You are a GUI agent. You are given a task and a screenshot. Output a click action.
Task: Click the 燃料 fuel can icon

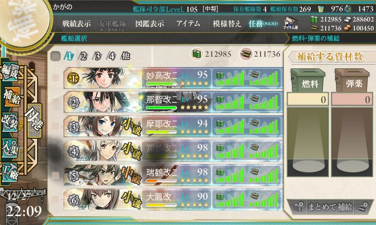pyautogui.click(x=308, y=80)
